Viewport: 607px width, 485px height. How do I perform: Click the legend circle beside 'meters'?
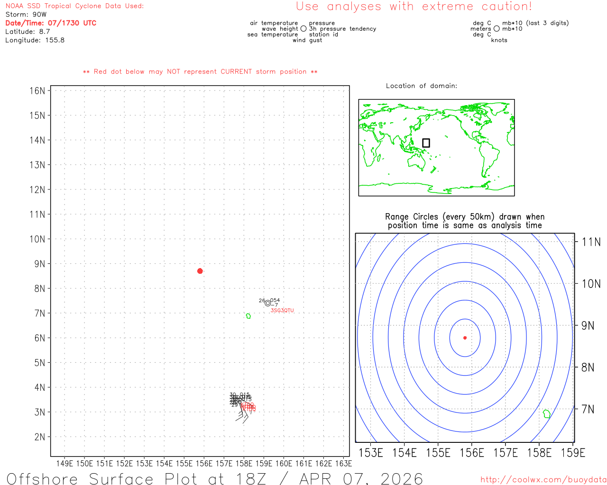[497, 28]
